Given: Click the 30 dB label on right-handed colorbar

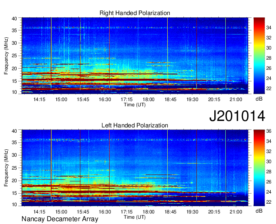Looking at the screenshot, I should coord(269,48).
